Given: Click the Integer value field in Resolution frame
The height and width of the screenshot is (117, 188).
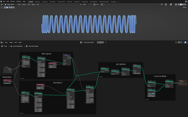Looking at the screenshot, I should [x=7, y=83].
